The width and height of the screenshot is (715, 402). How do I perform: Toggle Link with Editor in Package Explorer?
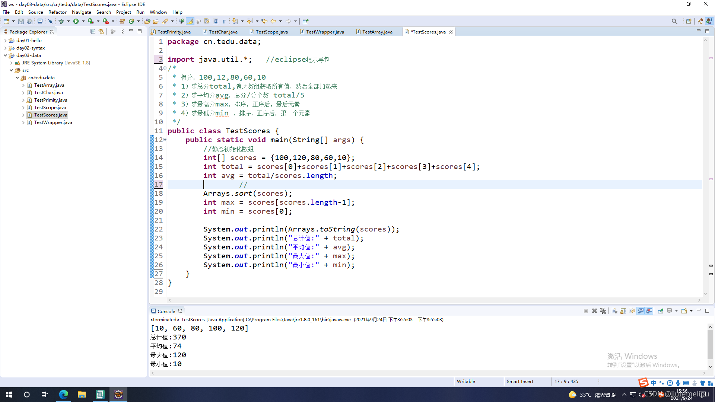pyautogui.click(x=101, y=32)
